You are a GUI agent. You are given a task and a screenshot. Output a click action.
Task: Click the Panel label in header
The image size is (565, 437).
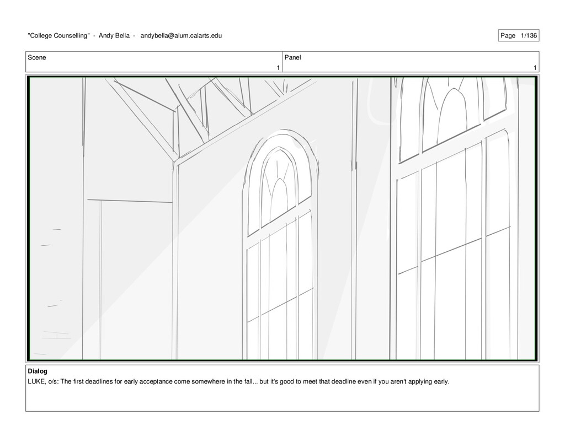pyautogui.click(x=292, y=58)
